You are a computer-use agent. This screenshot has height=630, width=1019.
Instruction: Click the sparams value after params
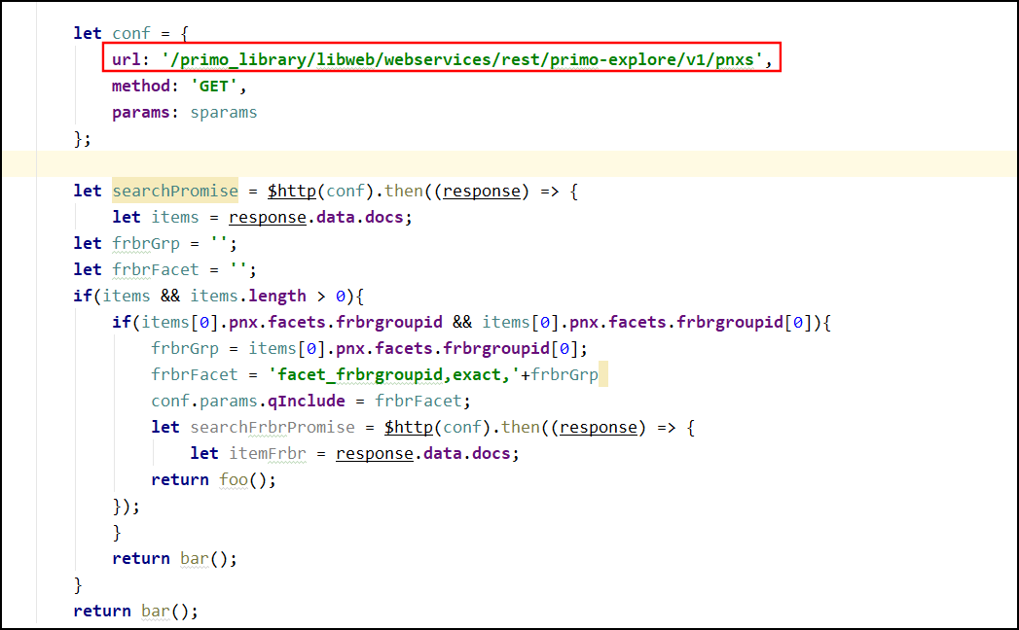pyautogui.click(x=224, y=113)
